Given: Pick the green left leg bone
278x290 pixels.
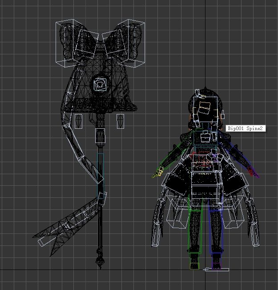Looking at the screenshot, I should coord(195,231).
